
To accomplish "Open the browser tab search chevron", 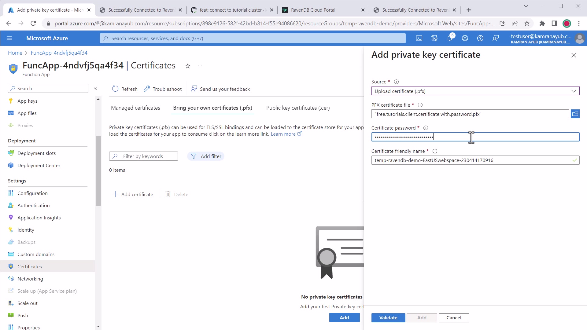I will click(526, 6).
